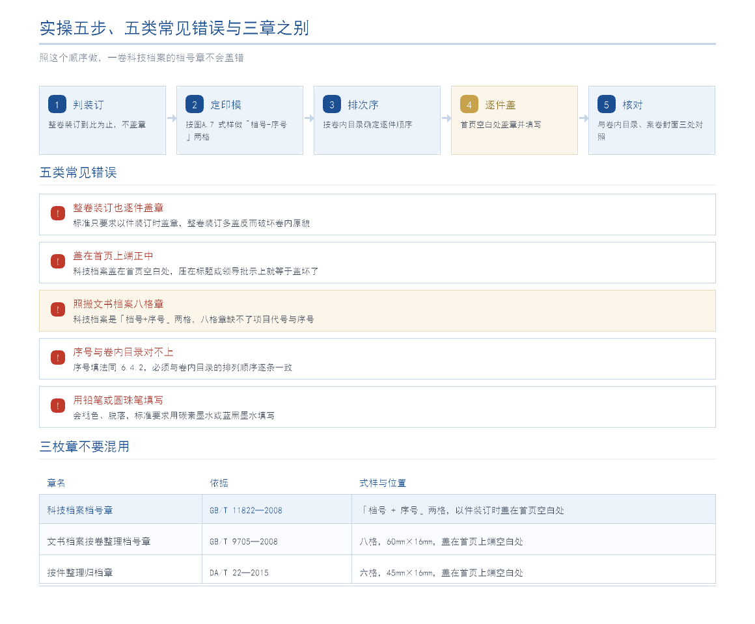This screenshot has width=755, height=624.
Task: Click the 依据 column header
Action: (219, 483)
